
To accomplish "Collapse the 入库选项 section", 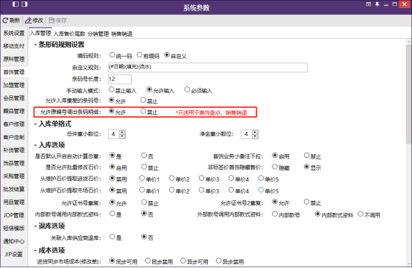I will [35, 145].
